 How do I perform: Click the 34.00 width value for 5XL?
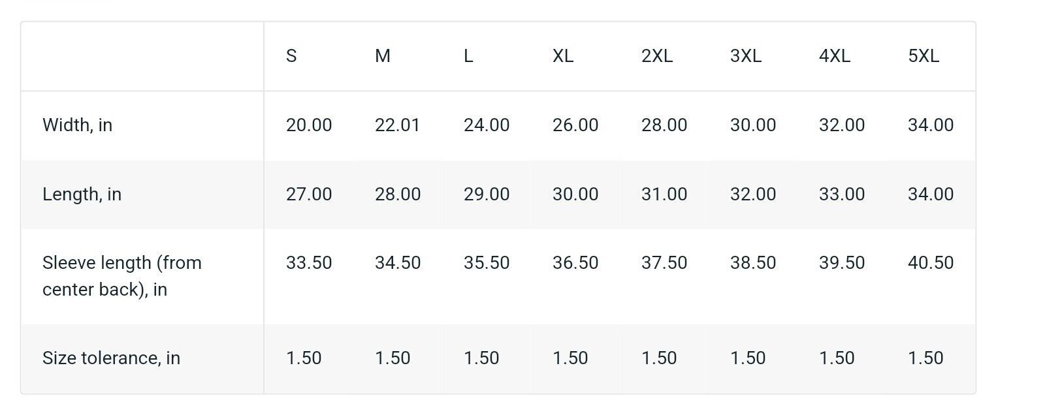[x=931, y=125]
